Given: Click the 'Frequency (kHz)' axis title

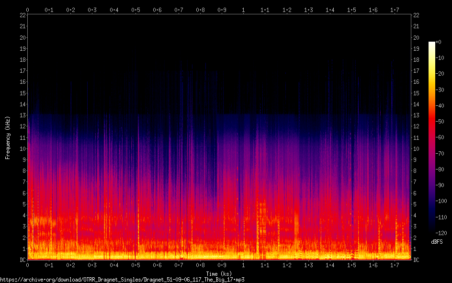Looking at the screenshot, I should point(8,137).
